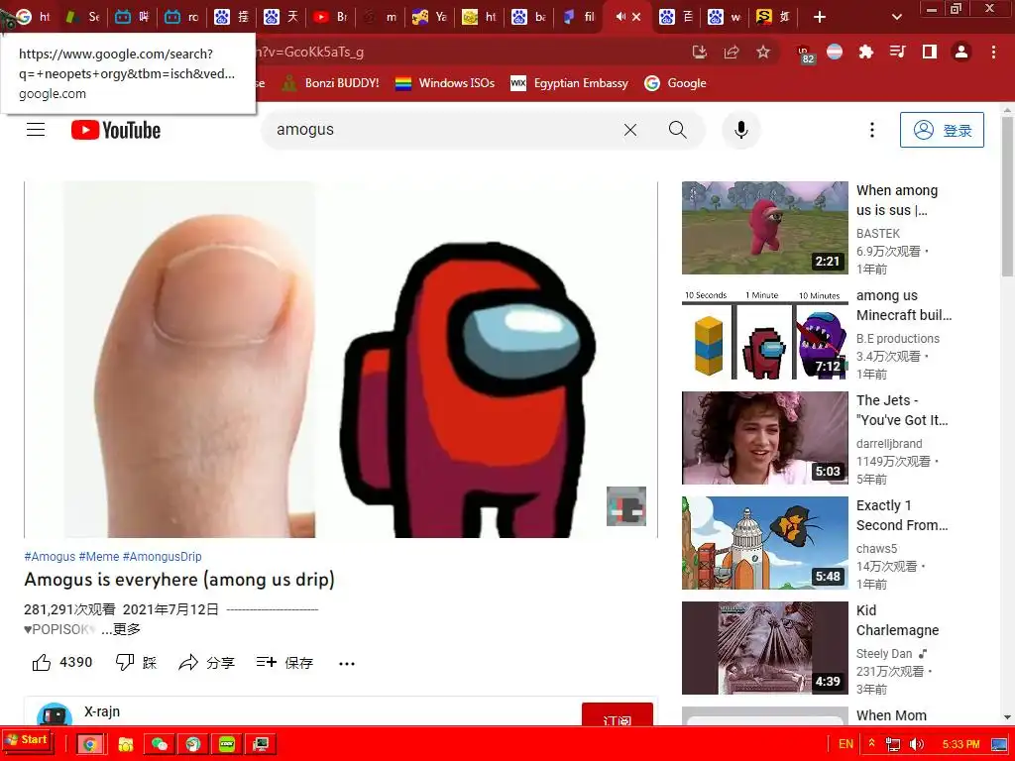Open the tray network icon

click(x=893, y=744)
